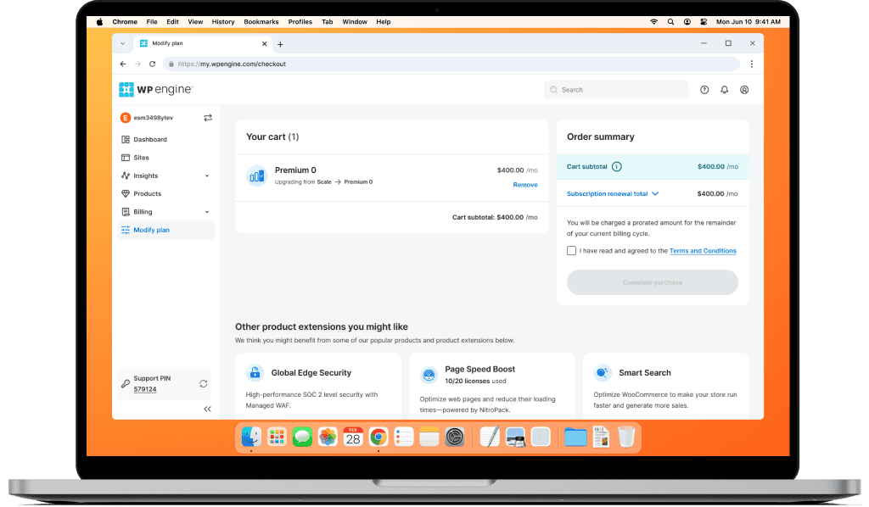Open Spotlight search in menu bar
Screen dimensions: 869x507
tap(670, 22)
